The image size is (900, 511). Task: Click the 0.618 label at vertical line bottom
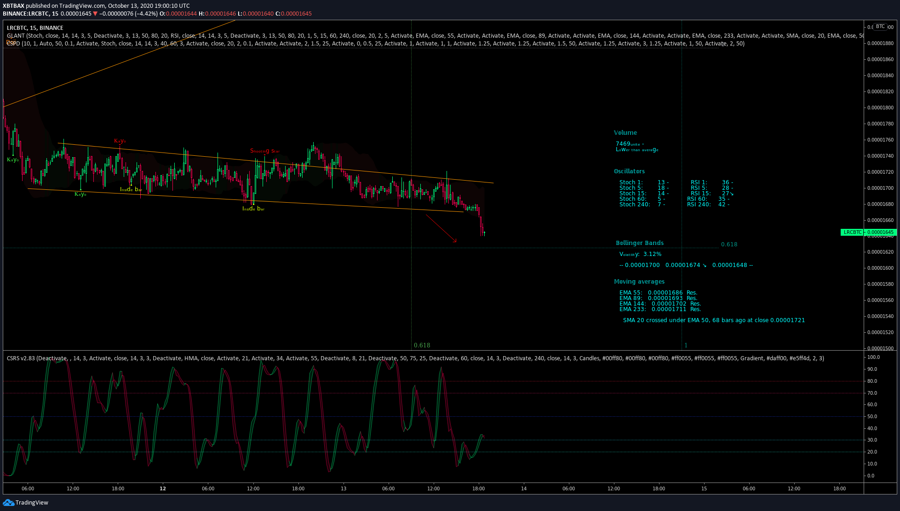click(422, 345)
